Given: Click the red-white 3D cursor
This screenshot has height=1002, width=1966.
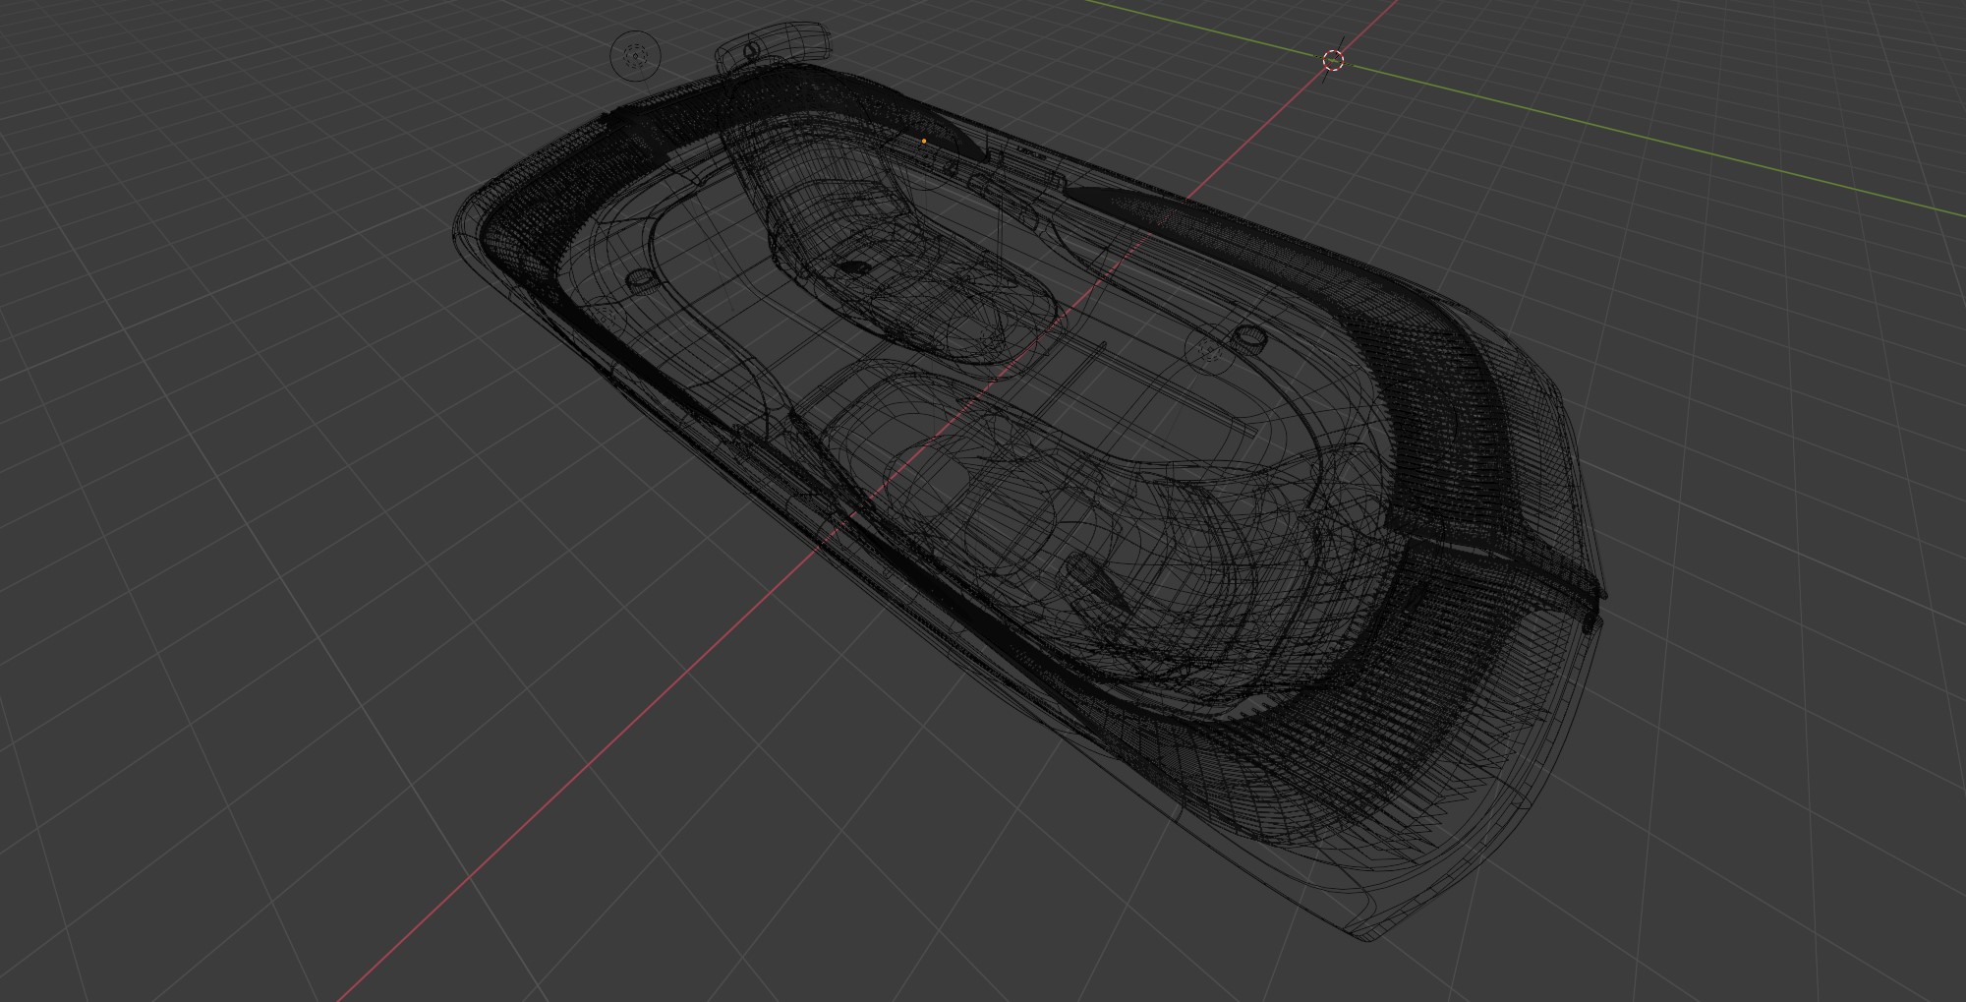Looking at the screenshot, I should pos(1333,60).
